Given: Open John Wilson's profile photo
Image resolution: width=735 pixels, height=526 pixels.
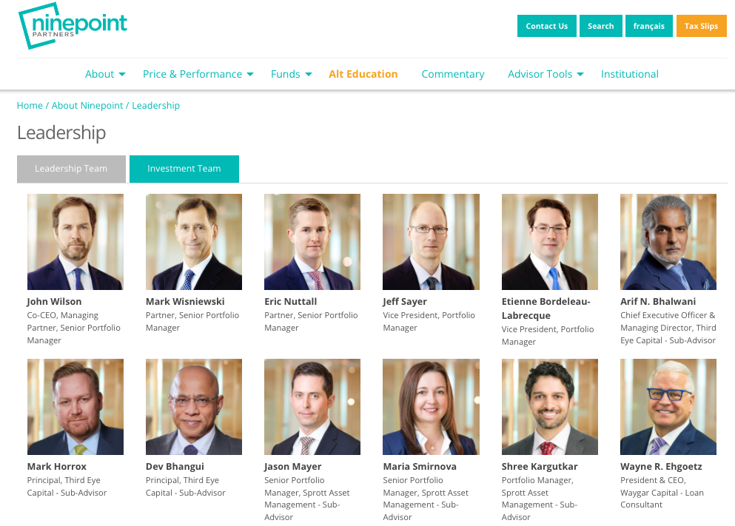Looking at the screenshot, I should [x=75, y=242].
